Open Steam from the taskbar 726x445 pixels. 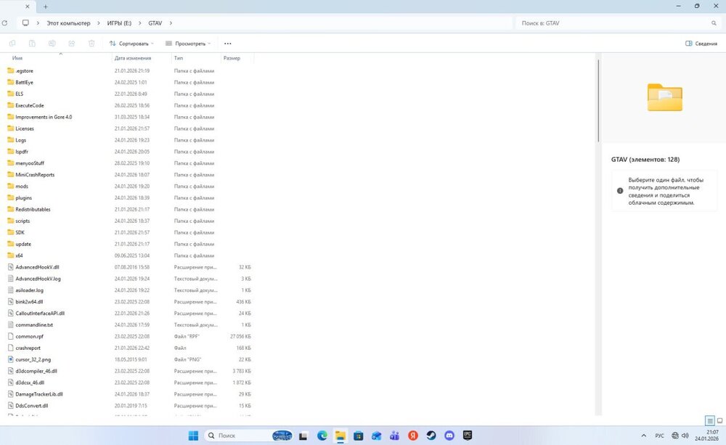coord(430,436)
